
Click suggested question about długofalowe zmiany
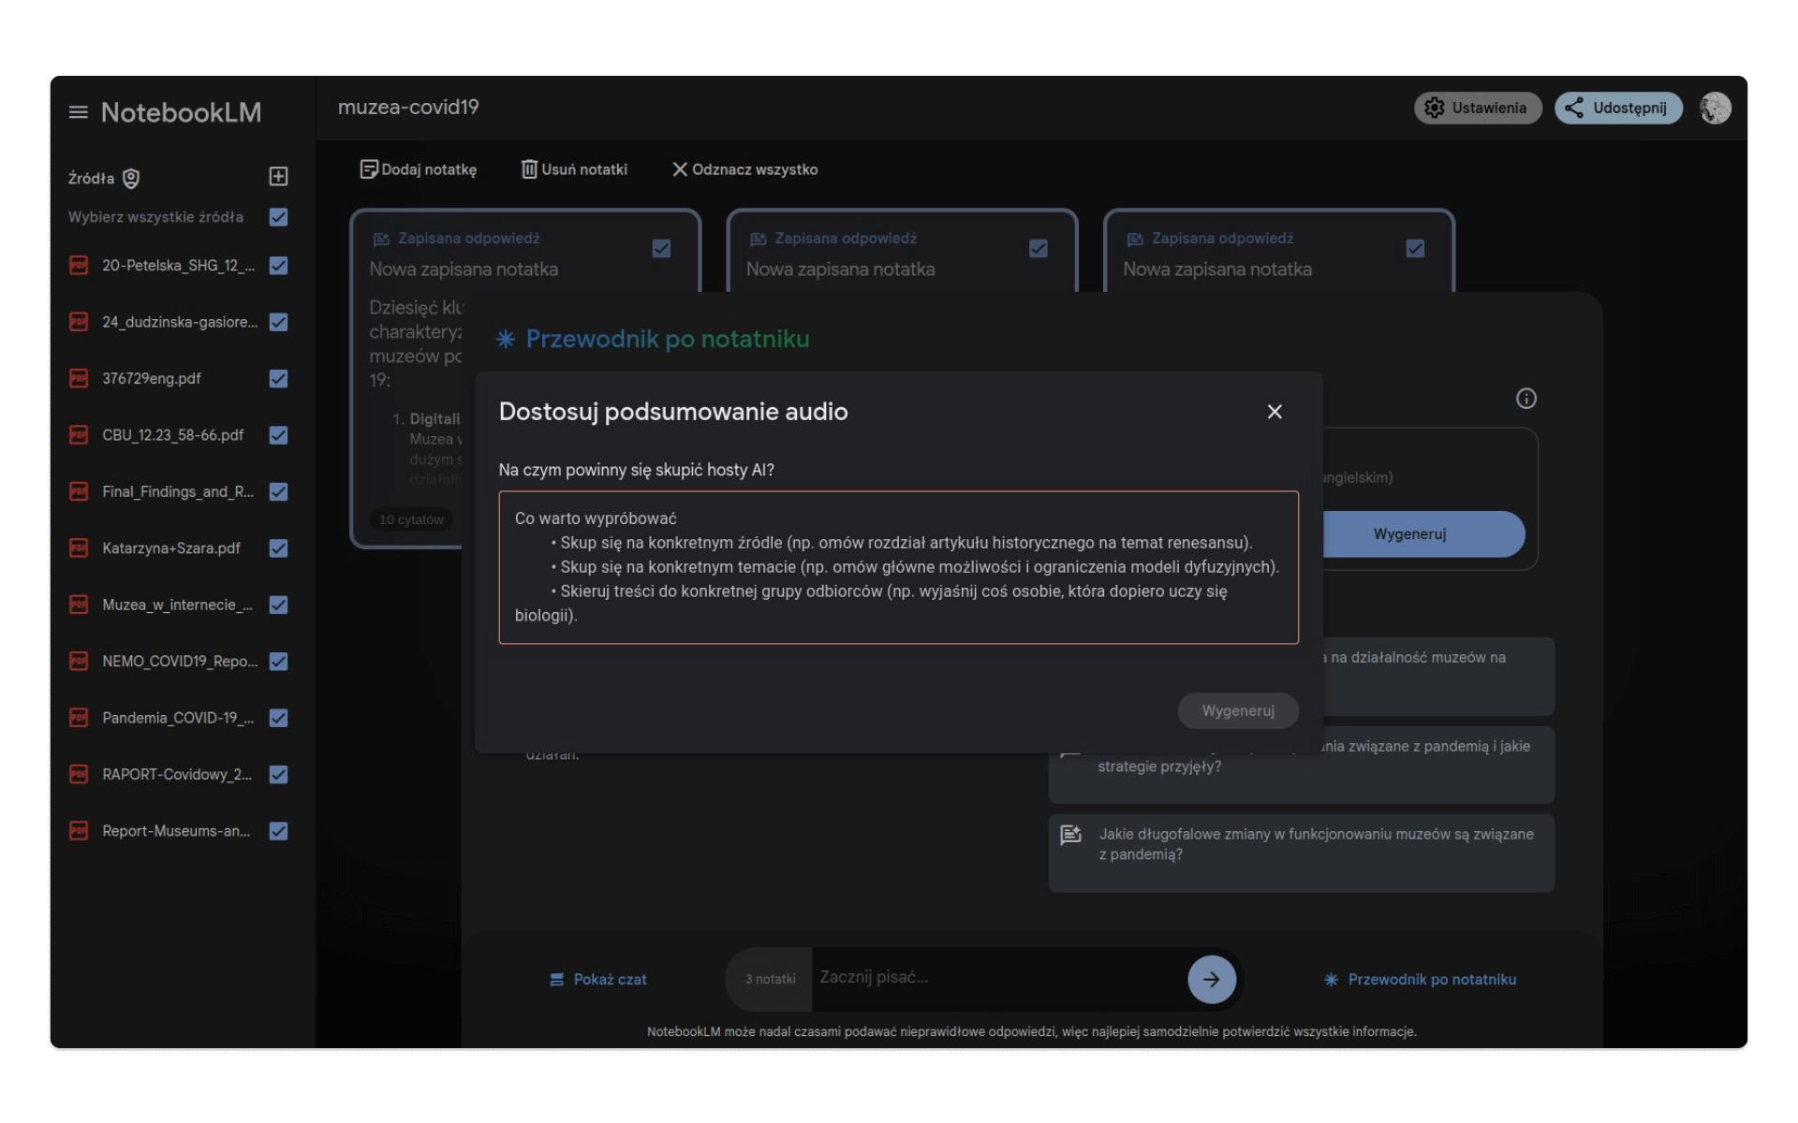coord(1301,853)
